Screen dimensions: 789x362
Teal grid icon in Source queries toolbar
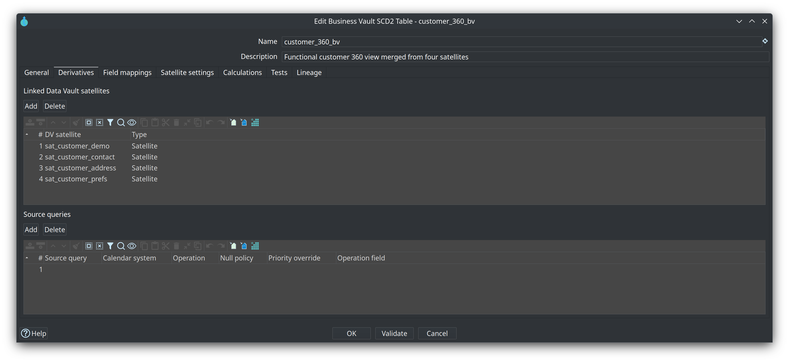tap(255, 246)
